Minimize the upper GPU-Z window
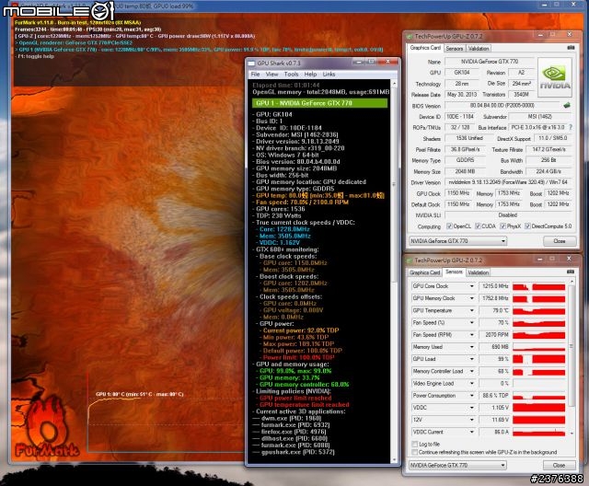This screenshot has height=486, width=589. [x=540, y=35]
